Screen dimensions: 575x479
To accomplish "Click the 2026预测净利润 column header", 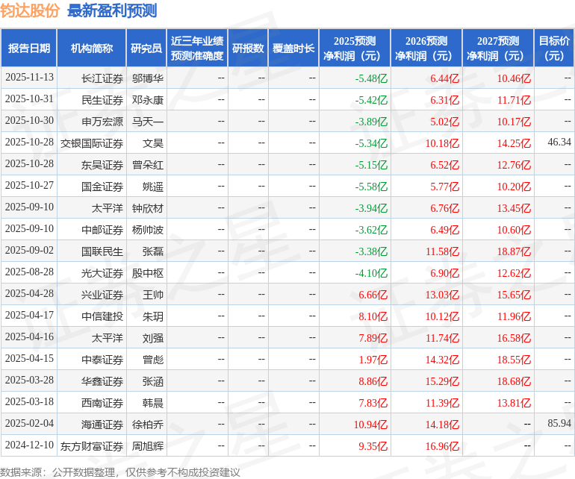I will click(x=426, y=48).
